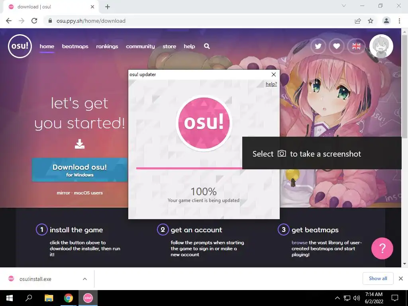Open the beatmaps navigation item

[x=75, y=46]
